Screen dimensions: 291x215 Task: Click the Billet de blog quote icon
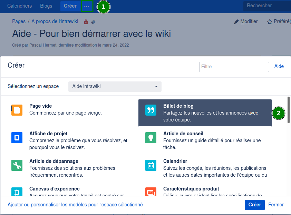pyautogui.click(x=151, y=110)
